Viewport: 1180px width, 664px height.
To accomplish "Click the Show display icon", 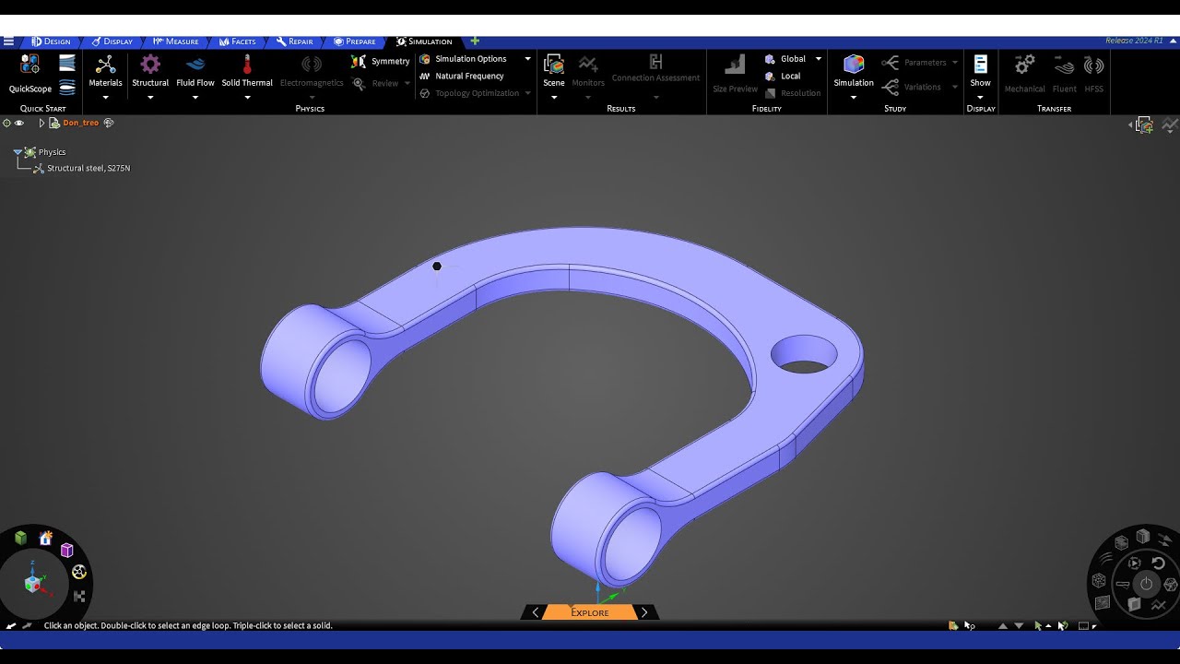I will 980,64.
